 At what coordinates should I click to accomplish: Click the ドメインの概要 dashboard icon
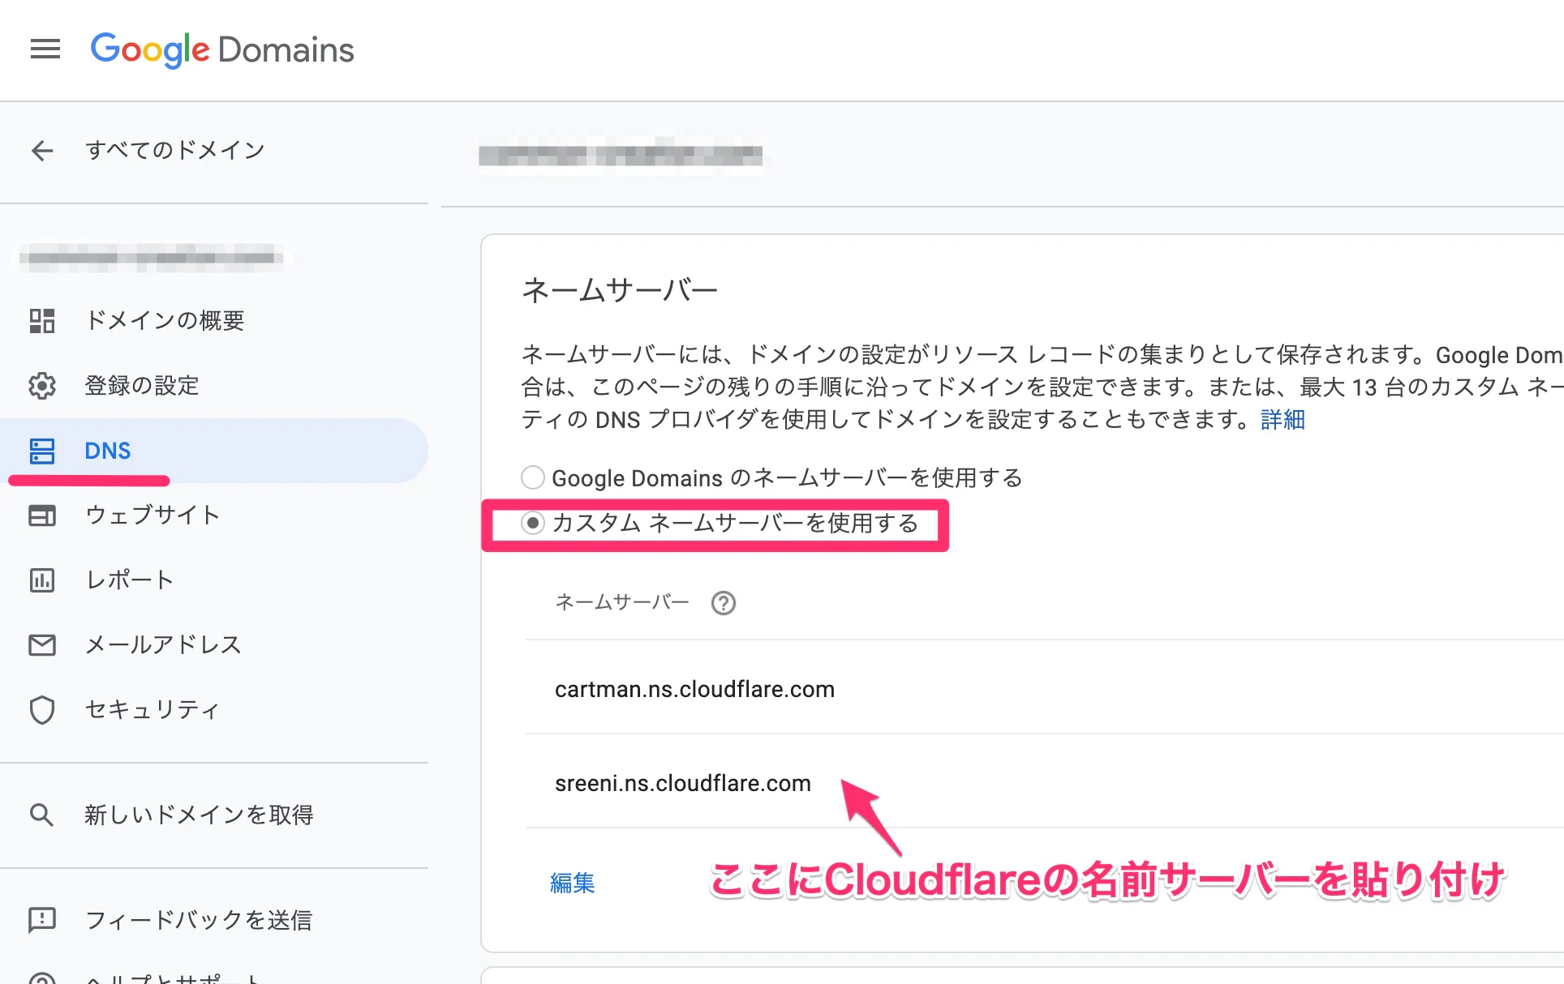click(x=42, y=321)
